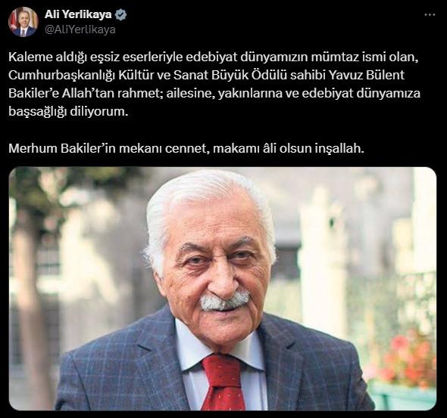Open the attached photo of the man
This screenshot has height=418, width=447.
pos(222,289)
